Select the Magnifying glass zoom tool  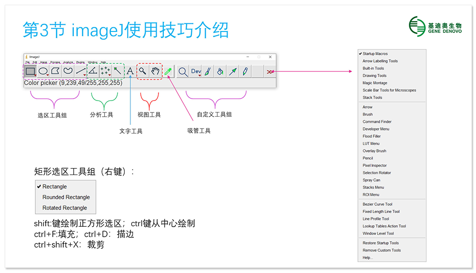coord(142,71)
